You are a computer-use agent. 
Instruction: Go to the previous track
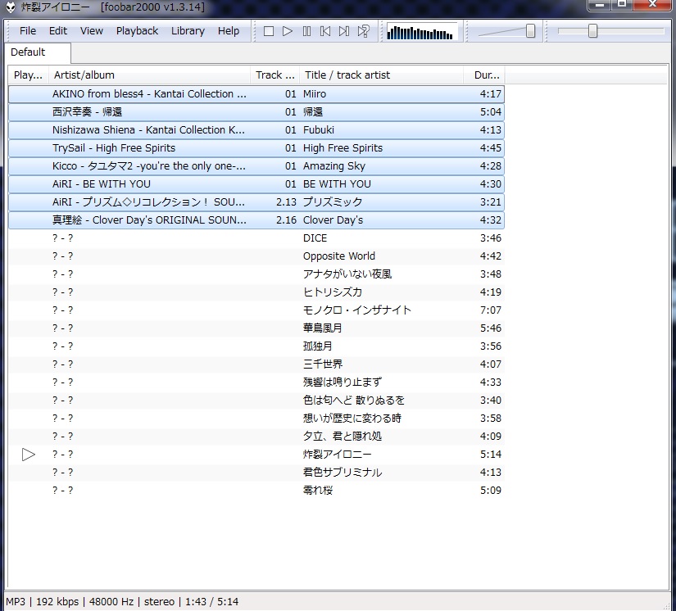[x=325, y=31]
